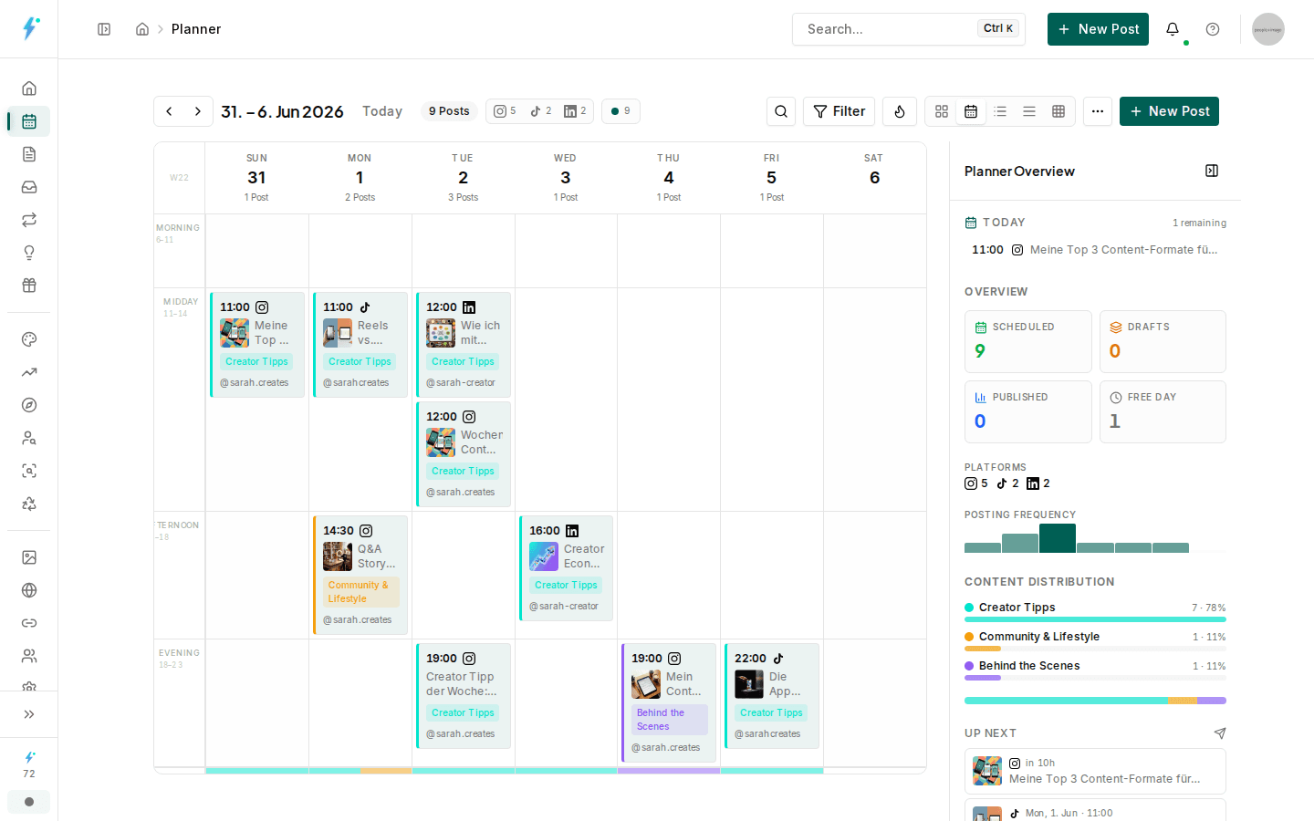The height and width of the screenshot is (821, 1314).
Task: Click the flame icon button in planner toolbar
Action: pyautogui.click(x=900, y=111)
